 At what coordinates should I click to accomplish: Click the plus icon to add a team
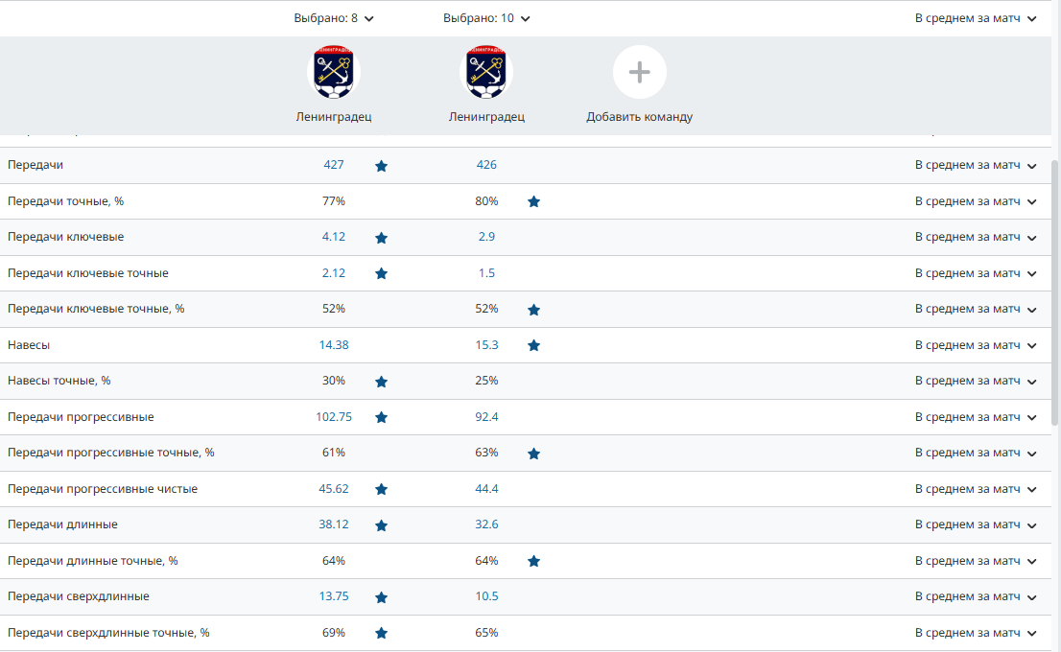coord(640,73)
